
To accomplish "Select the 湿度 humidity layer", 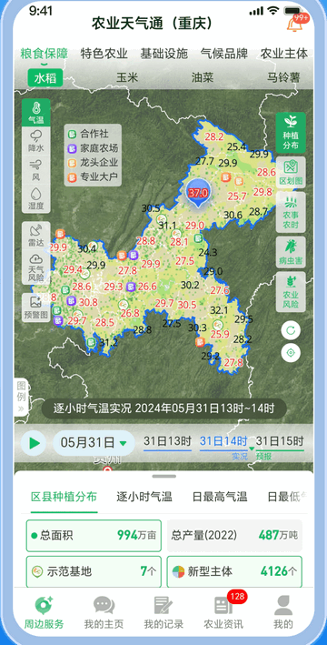I will point(36,199).
